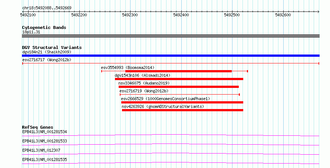Open variant label esv2666529 (1000GenomesConsortiumPhase1)

click(x=165, y=99)
